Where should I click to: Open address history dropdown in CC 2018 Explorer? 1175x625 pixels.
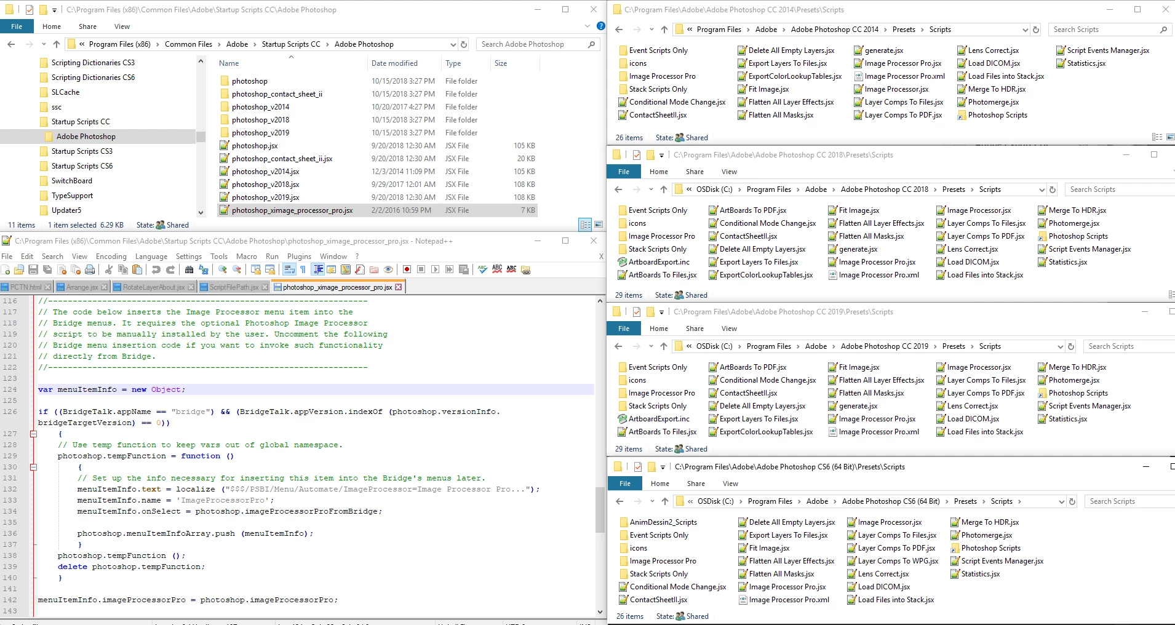pyautogui.click(x=1042, y=189)
